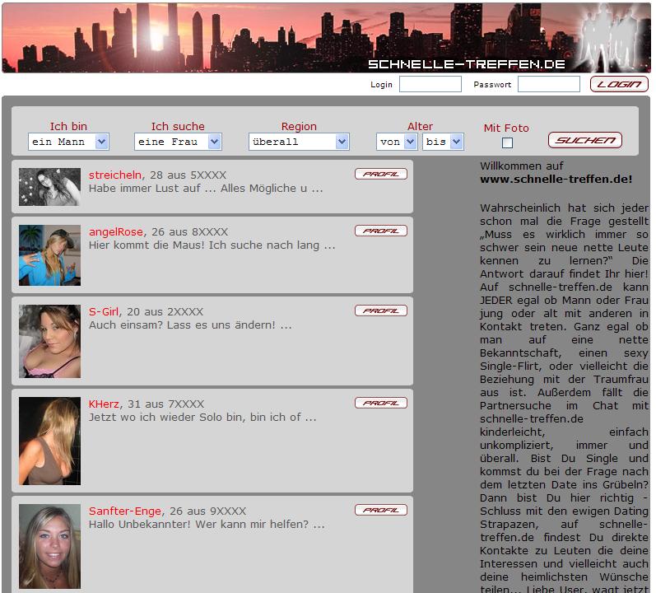This screenshot has height=593, width=656.
Task: Open the Alter von dropdown
Action: [x=397, y=142]
